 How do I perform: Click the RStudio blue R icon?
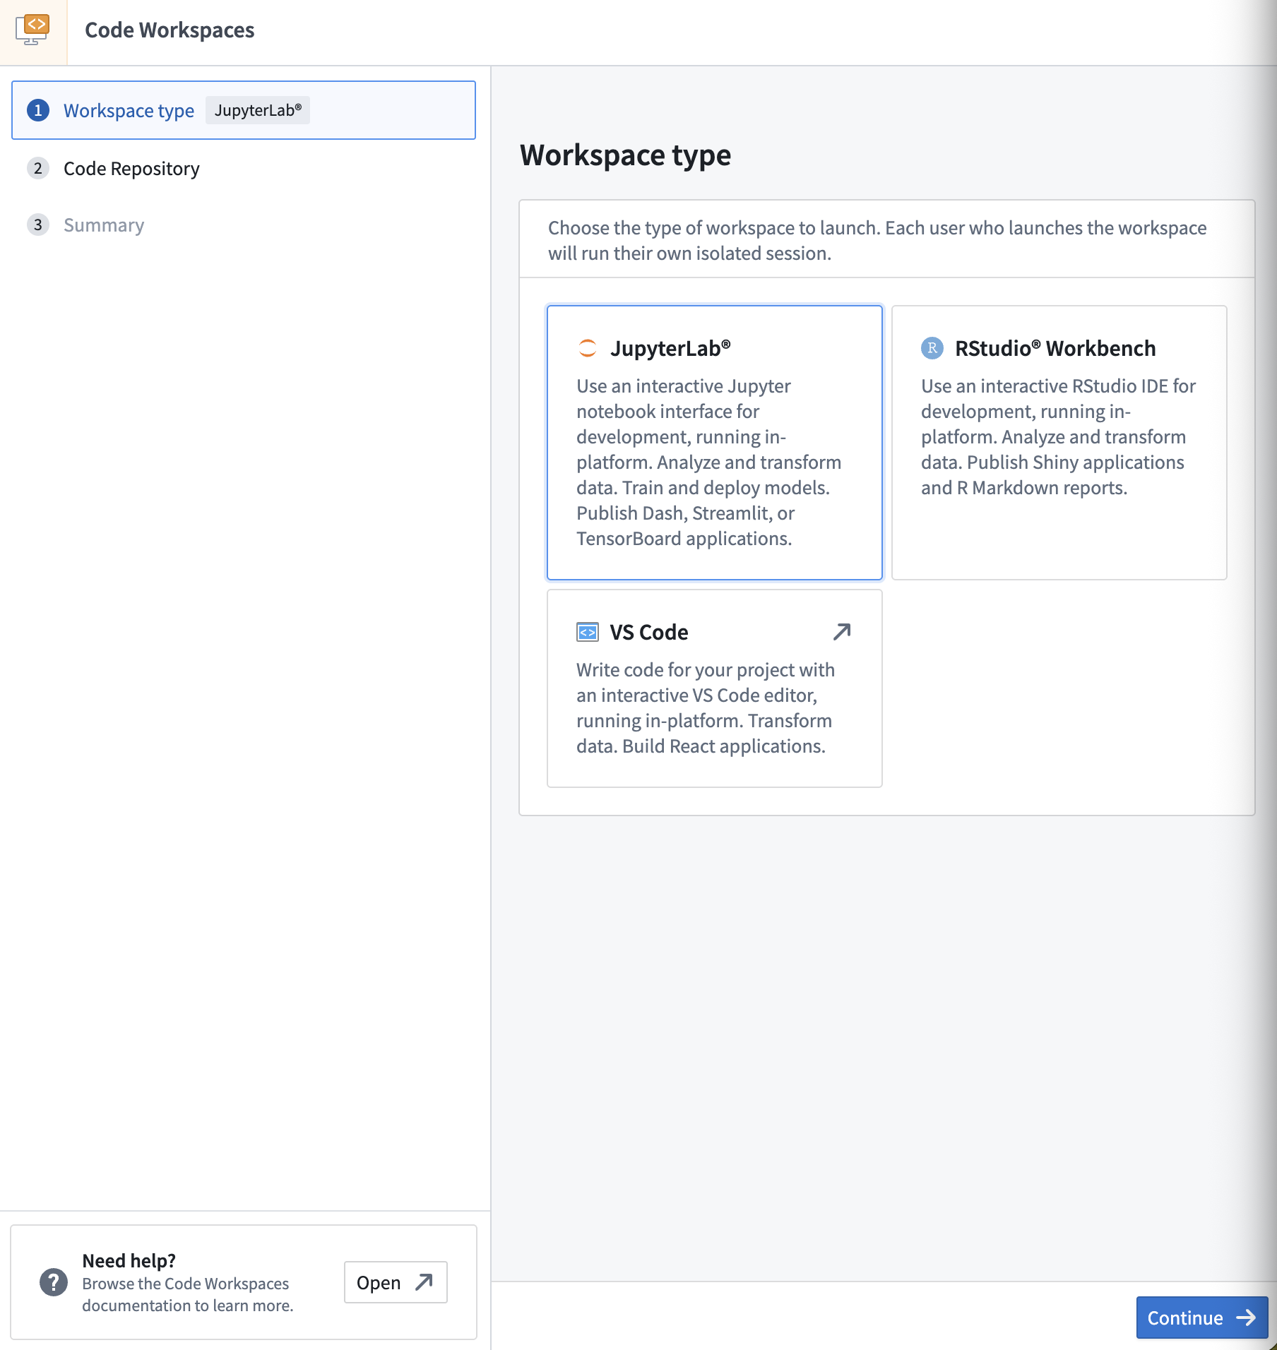[x=932, y=348]
